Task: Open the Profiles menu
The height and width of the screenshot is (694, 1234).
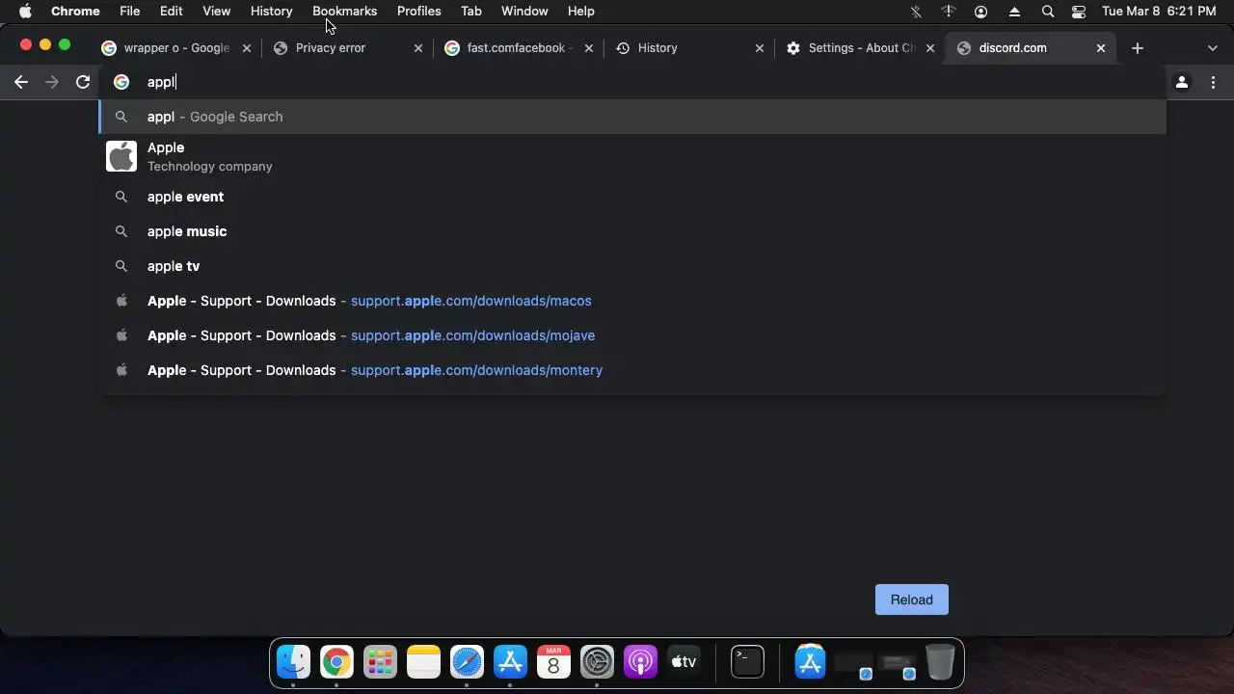Action: [419, 12]
